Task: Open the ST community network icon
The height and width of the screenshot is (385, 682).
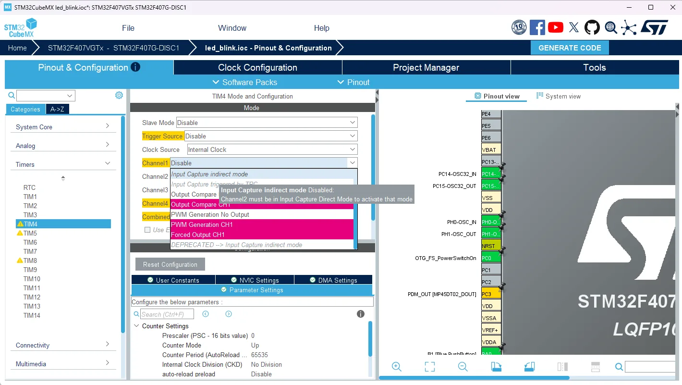Action: pos(629,27)
